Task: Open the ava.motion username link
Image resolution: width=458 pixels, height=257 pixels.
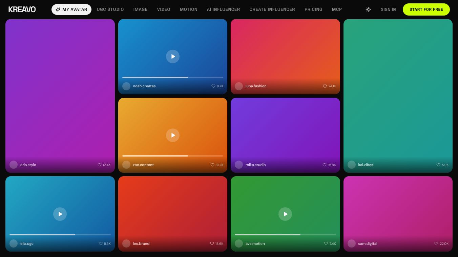Action: coord(255,243)
